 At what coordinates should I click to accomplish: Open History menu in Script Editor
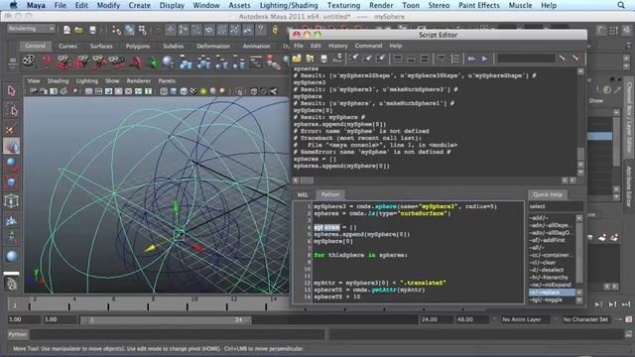pyautogui.click(x=337, y=46)
